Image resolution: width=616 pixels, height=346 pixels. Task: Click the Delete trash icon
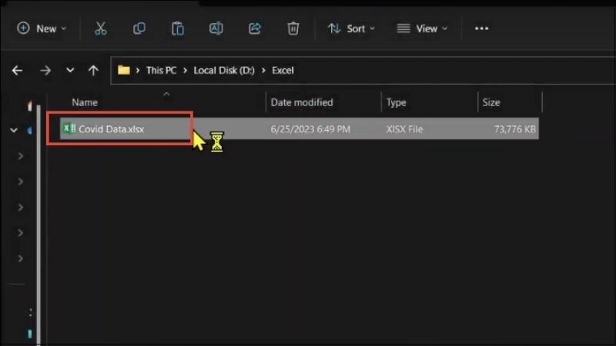point(293,28)
